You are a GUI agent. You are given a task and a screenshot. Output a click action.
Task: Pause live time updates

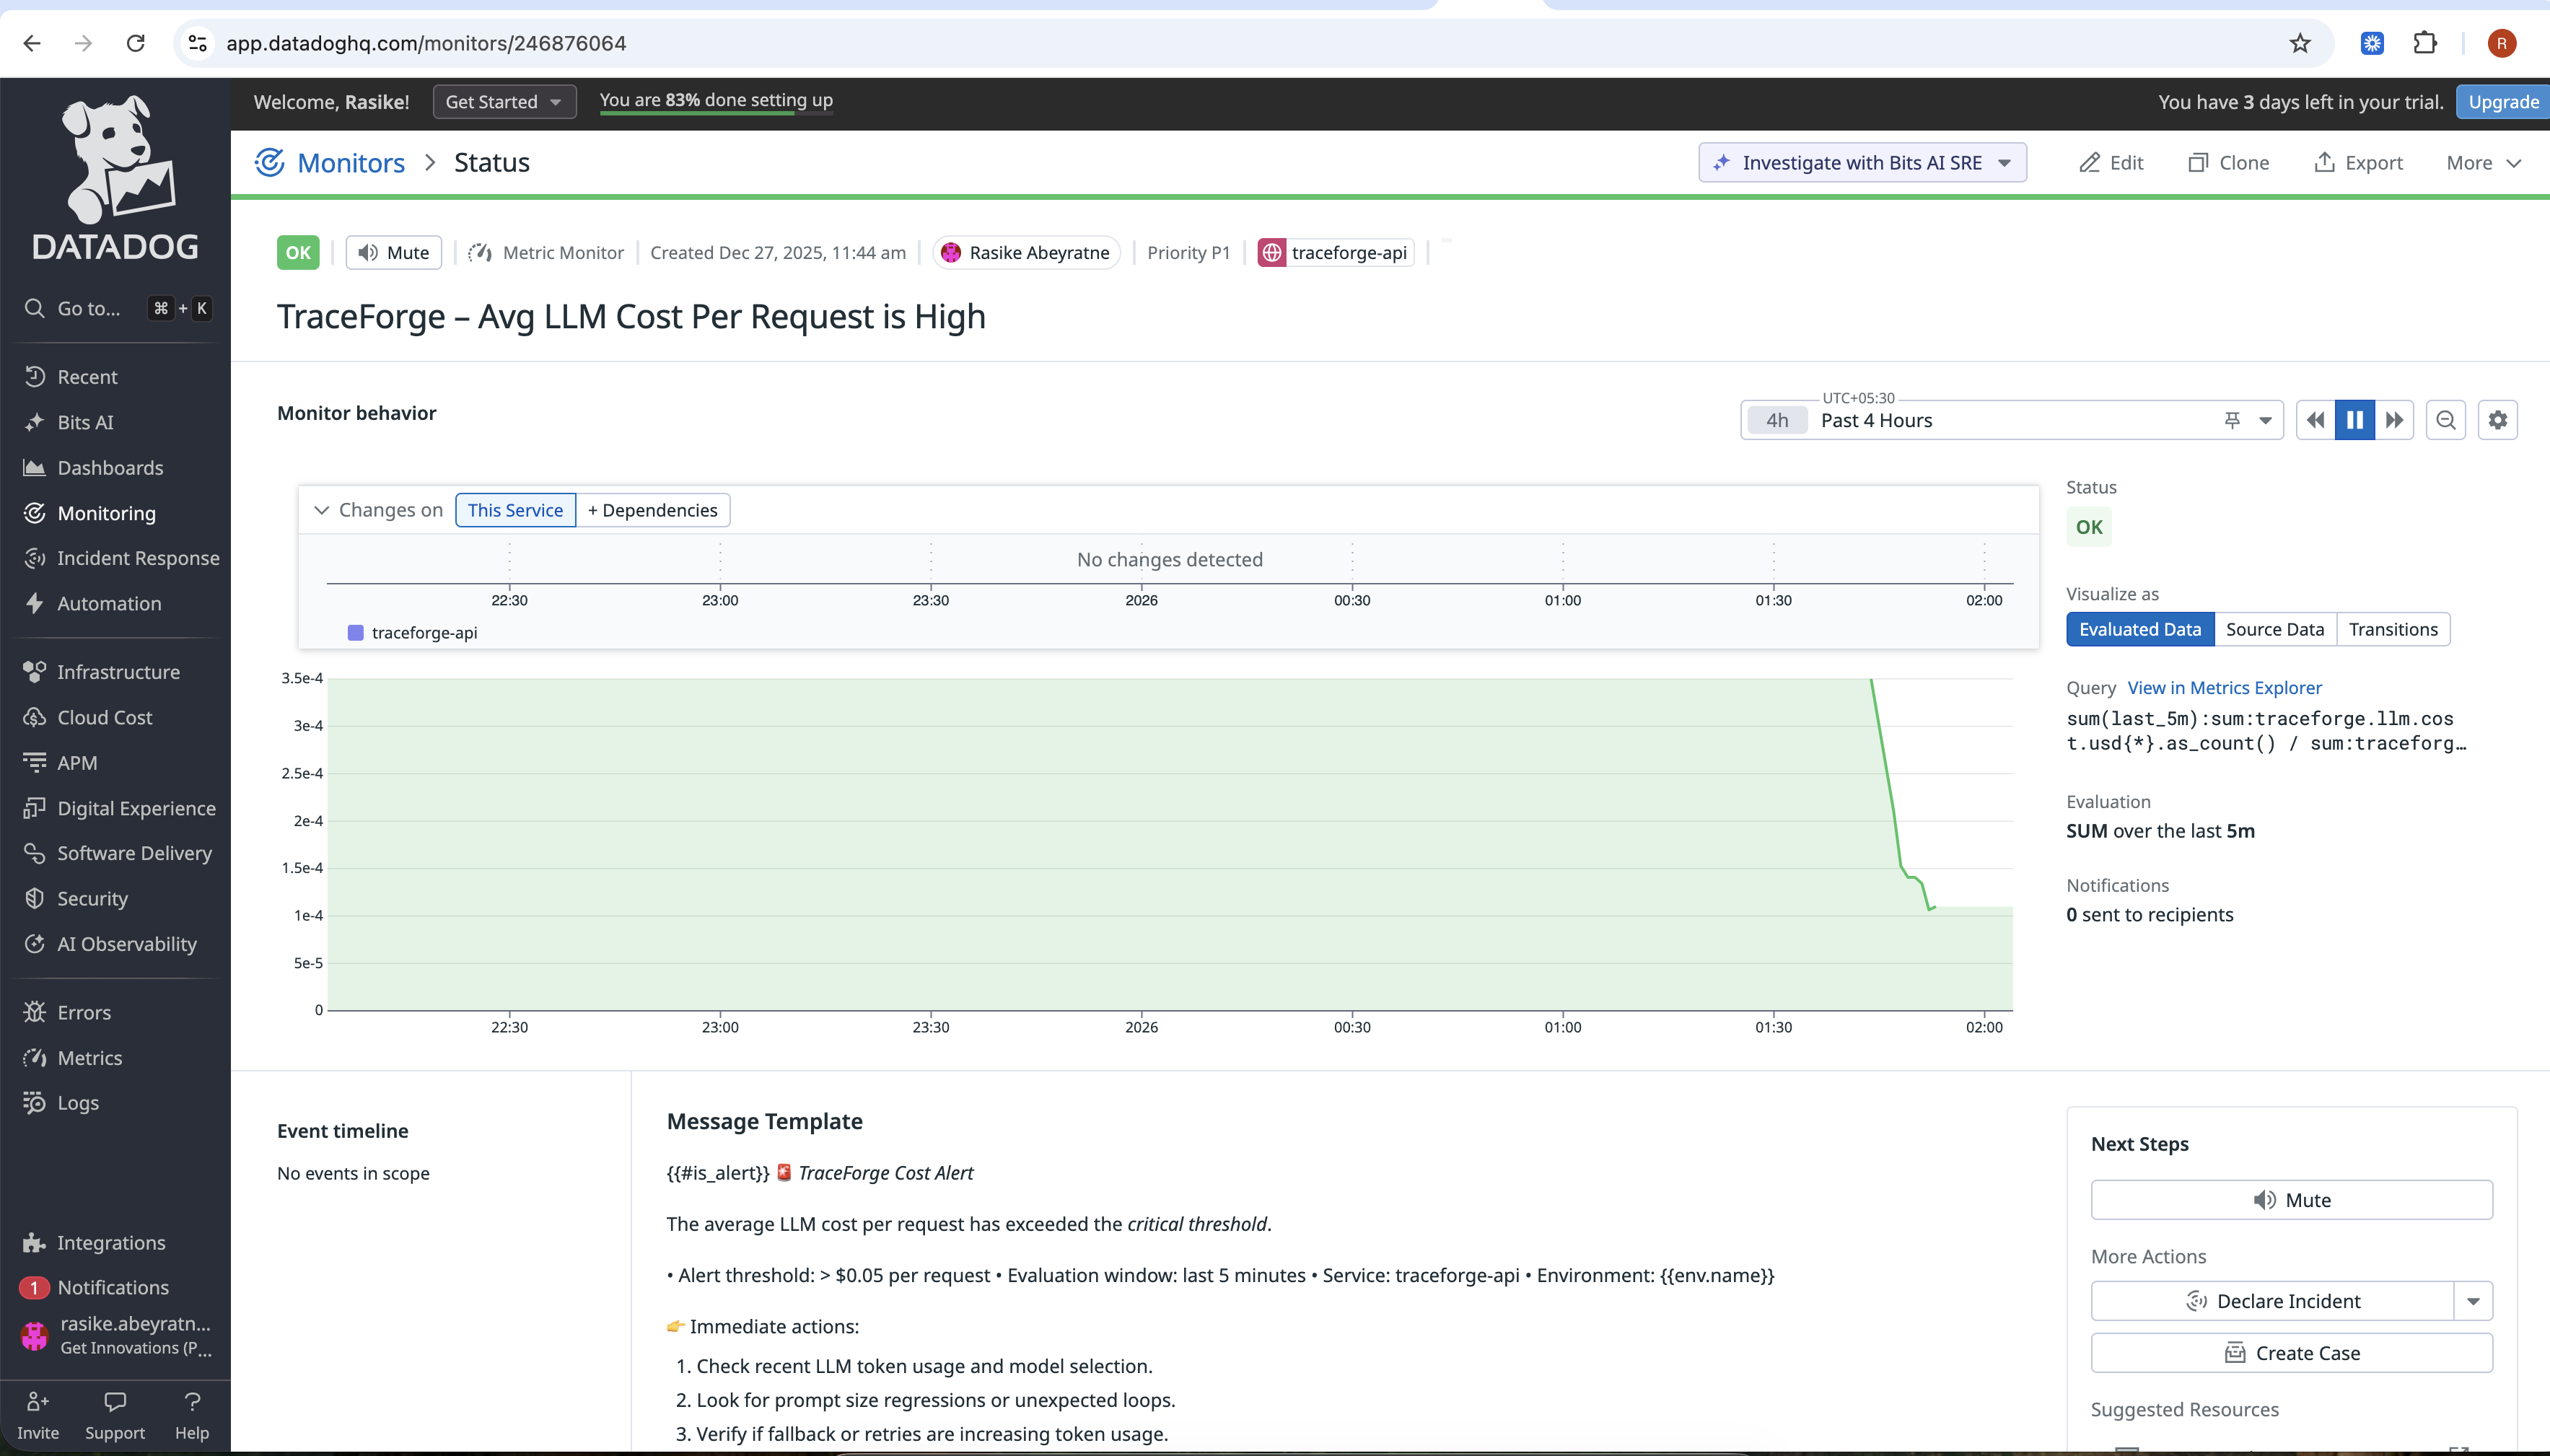(2354, 420)
